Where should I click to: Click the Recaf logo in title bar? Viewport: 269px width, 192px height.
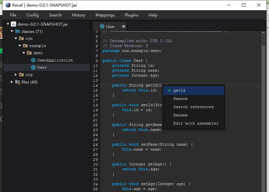[x=8, y=5]
